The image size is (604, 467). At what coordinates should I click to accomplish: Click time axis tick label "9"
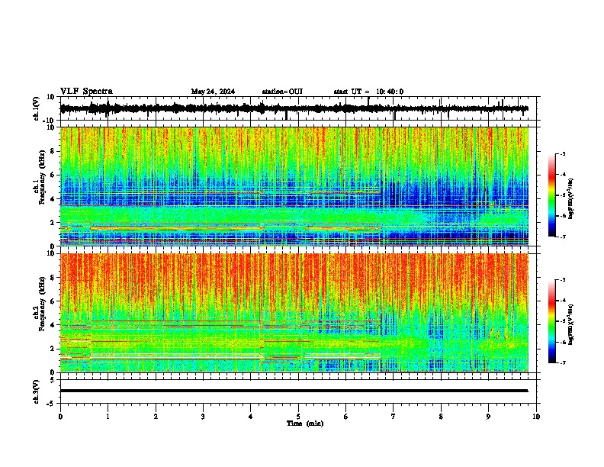click(488, 417)
